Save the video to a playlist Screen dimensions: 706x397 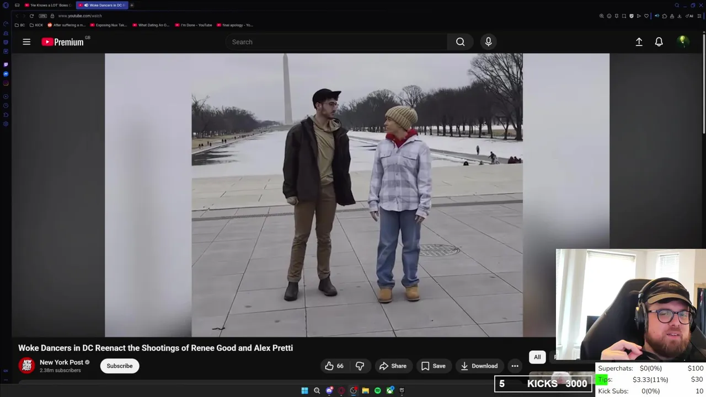433,366
